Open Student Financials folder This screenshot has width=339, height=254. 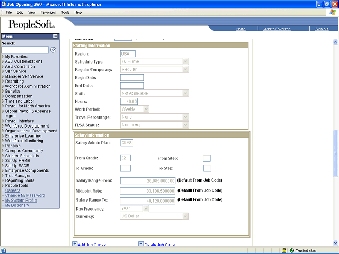tap(22, 156)
